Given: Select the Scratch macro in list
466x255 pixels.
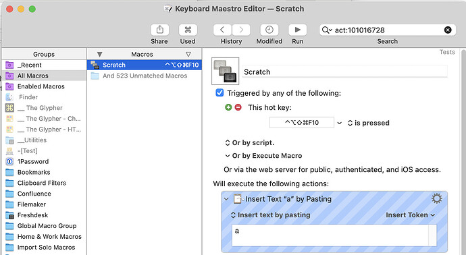Looking at the screenshot, I should click(145, 65).
